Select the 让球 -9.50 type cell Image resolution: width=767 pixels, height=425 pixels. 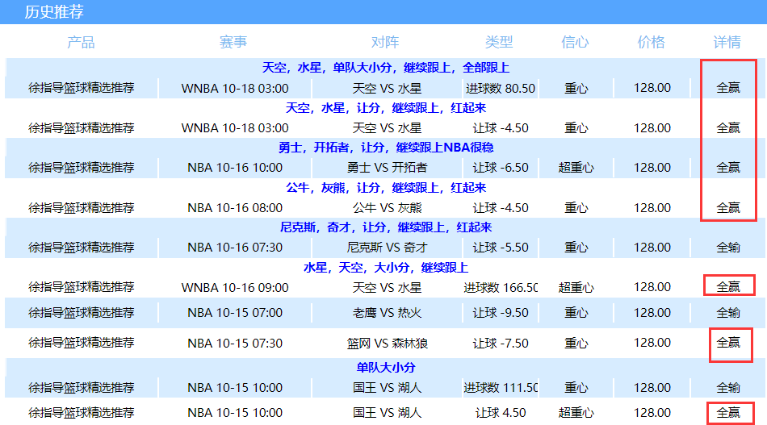501,313
